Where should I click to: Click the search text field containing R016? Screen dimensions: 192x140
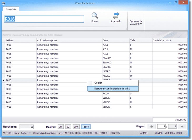point(44,19)
